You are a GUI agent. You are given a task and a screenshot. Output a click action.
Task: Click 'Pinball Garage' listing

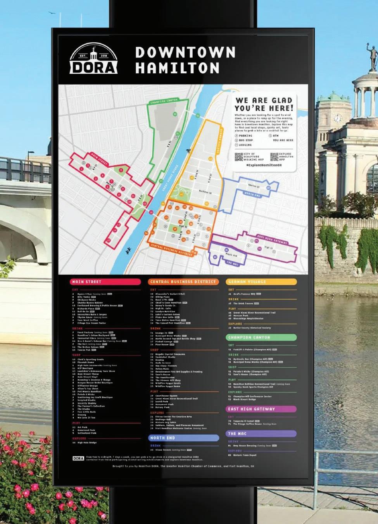point(164,342)
